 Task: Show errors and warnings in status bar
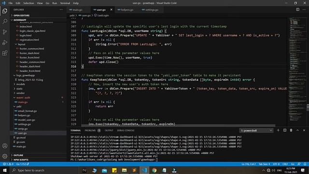tap(8, 164)
